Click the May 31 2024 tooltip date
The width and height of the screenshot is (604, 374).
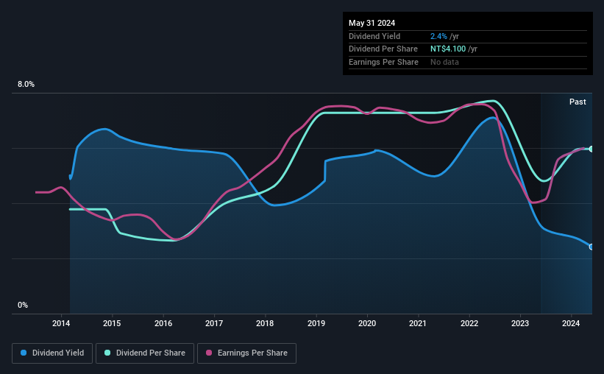coord(372,23)
